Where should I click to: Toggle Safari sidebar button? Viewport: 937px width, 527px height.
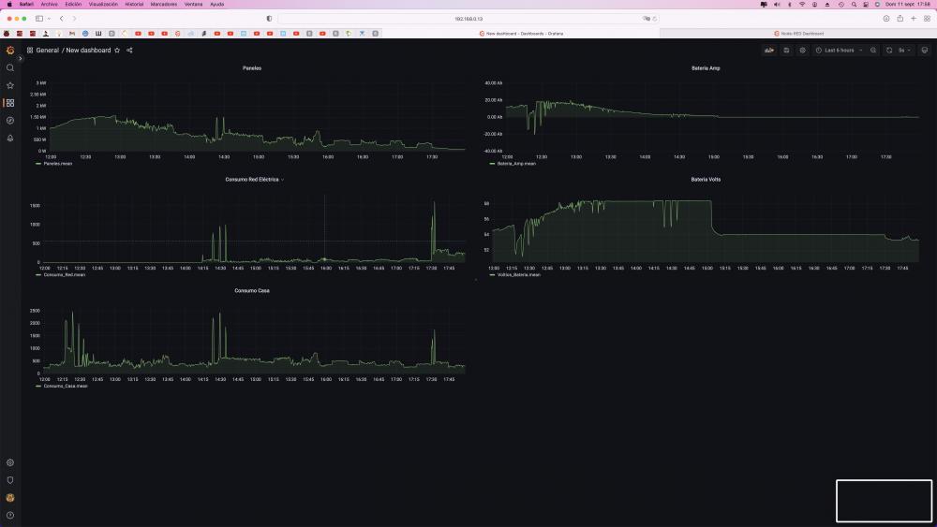click(x=39, y=19)
